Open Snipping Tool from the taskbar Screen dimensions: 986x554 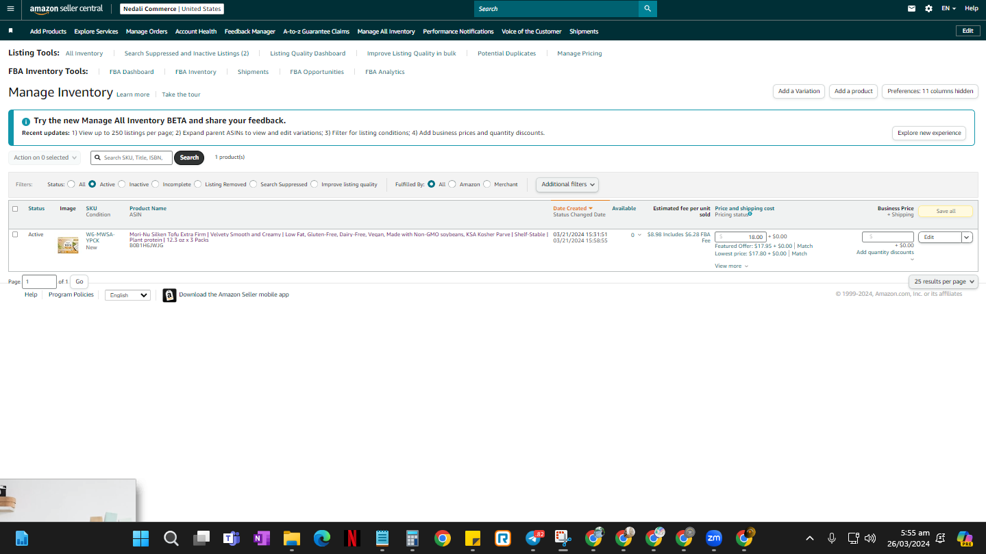(x=563, y=538)
